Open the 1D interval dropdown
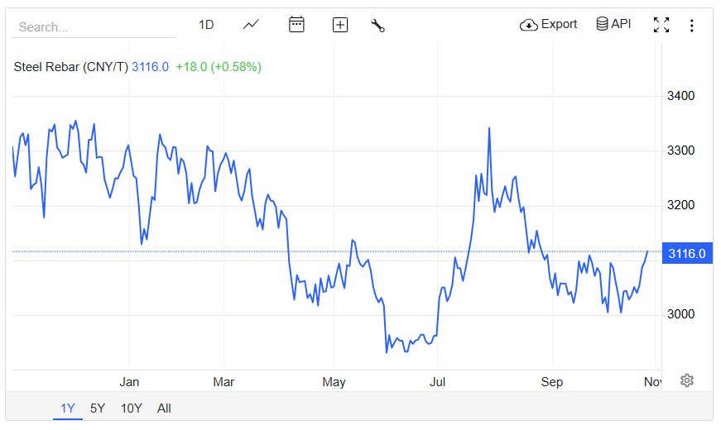 (206, 25)
